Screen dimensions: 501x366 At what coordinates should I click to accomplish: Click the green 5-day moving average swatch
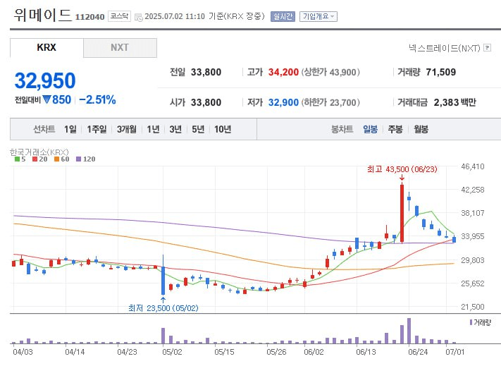pyautogui.click(x=17, y=159)
